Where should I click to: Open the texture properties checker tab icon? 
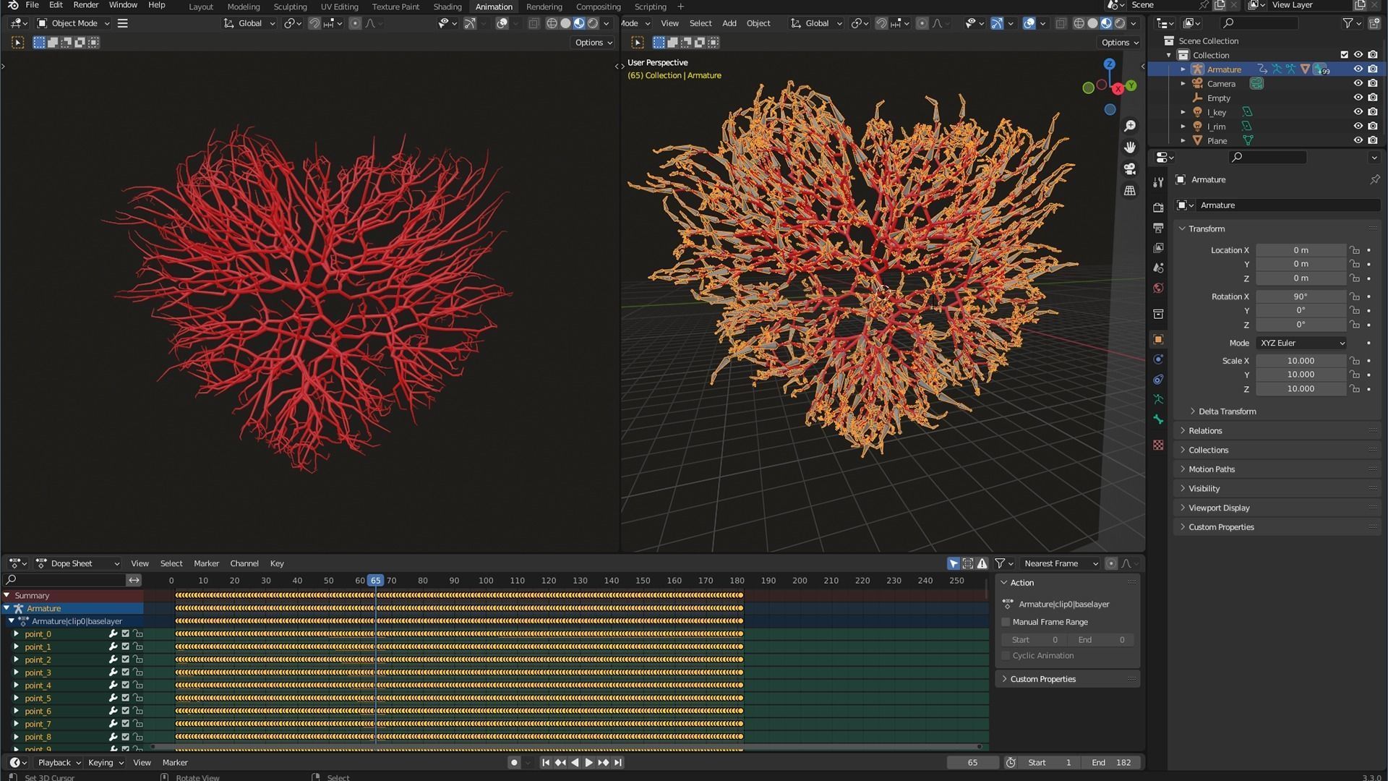point(1158,445)
